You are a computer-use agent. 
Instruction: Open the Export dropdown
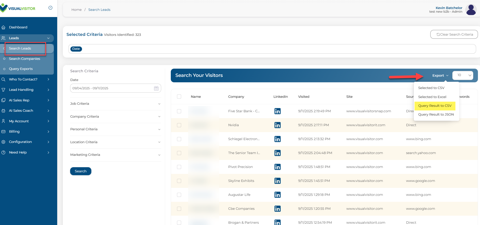click(440, 76)
